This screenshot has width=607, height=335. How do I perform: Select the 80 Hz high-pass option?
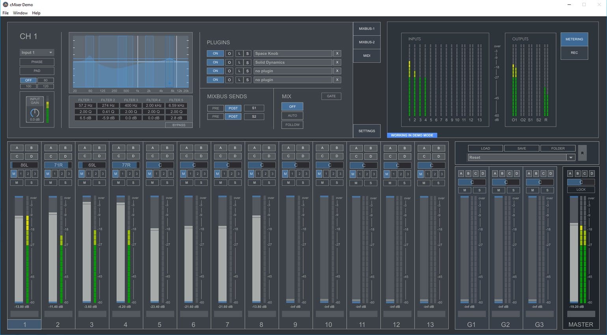pyautogui.click(x=46, y=80)
